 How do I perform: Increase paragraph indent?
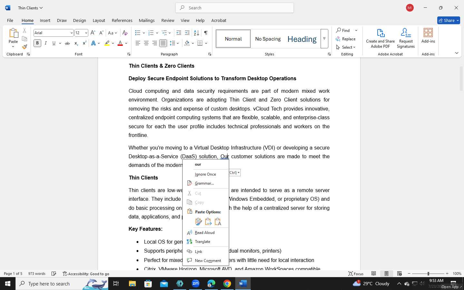pyautogui.click(x=187, y=33)
